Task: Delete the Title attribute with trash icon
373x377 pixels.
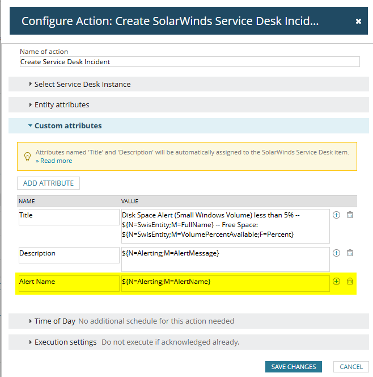Action: click(350, 215)
